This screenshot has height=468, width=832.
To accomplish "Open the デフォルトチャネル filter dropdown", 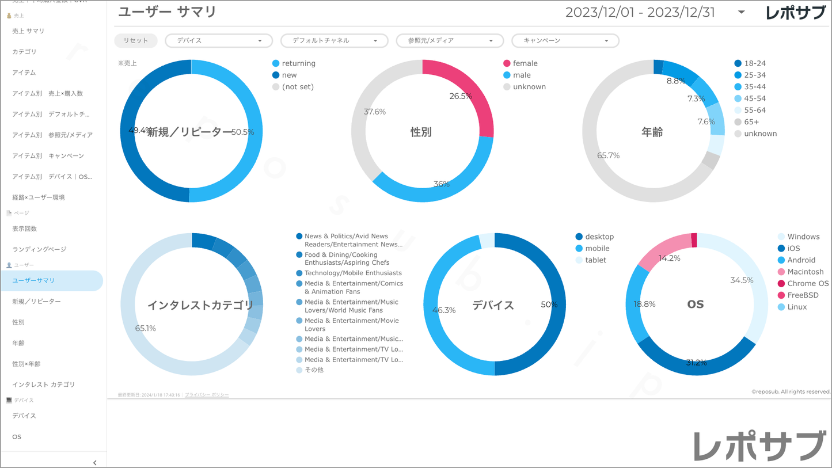I will [x=334, y=41].
